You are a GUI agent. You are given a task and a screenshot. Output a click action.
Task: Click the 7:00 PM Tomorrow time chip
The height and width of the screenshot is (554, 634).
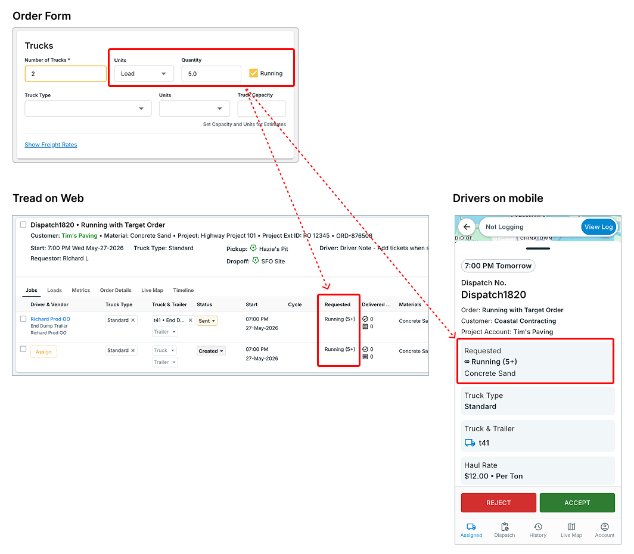click(498, 266)
